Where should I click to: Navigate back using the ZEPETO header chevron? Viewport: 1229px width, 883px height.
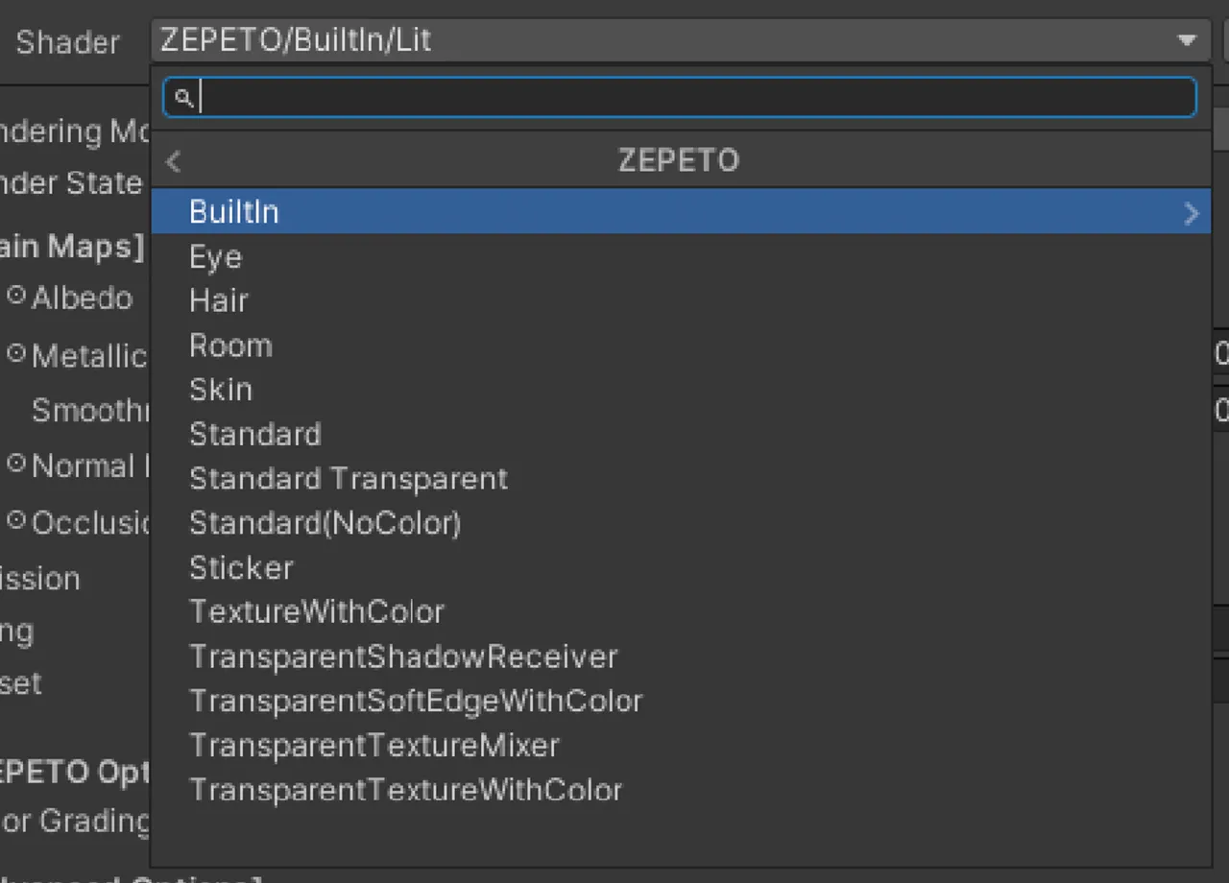point(173,160)
